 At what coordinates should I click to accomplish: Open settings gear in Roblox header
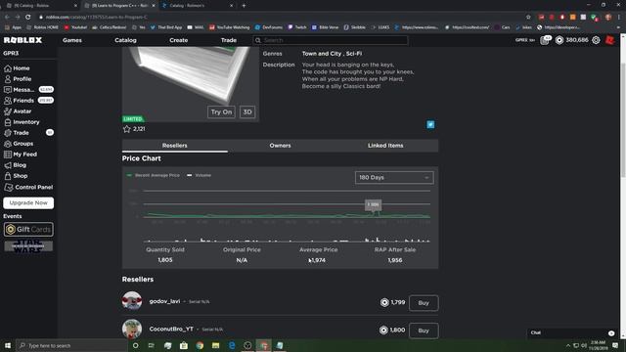(596, 40)
